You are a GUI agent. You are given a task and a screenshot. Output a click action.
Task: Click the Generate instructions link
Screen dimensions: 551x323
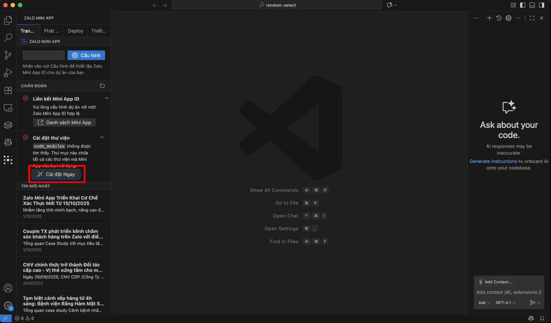[493, 161]
